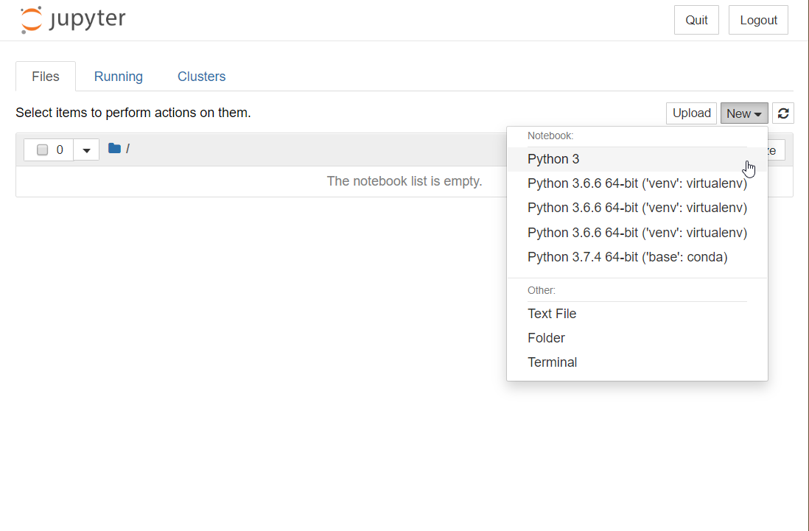Viewport: 809px width, 531px height.
Task: Quit the Jupyter server
Action: click(696, 19)
